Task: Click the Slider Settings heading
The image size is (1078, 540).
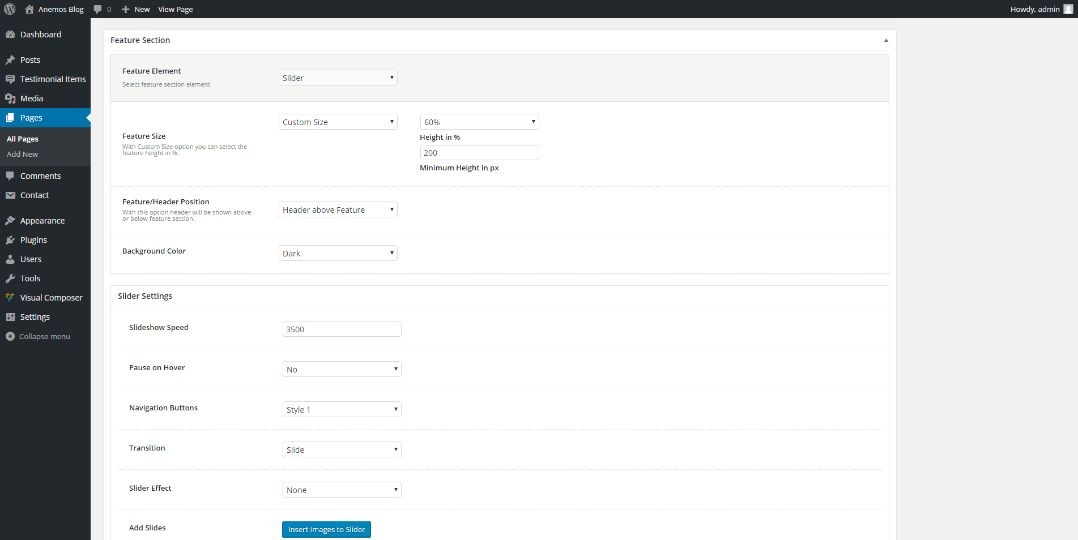Action: [x=145, y=296]
